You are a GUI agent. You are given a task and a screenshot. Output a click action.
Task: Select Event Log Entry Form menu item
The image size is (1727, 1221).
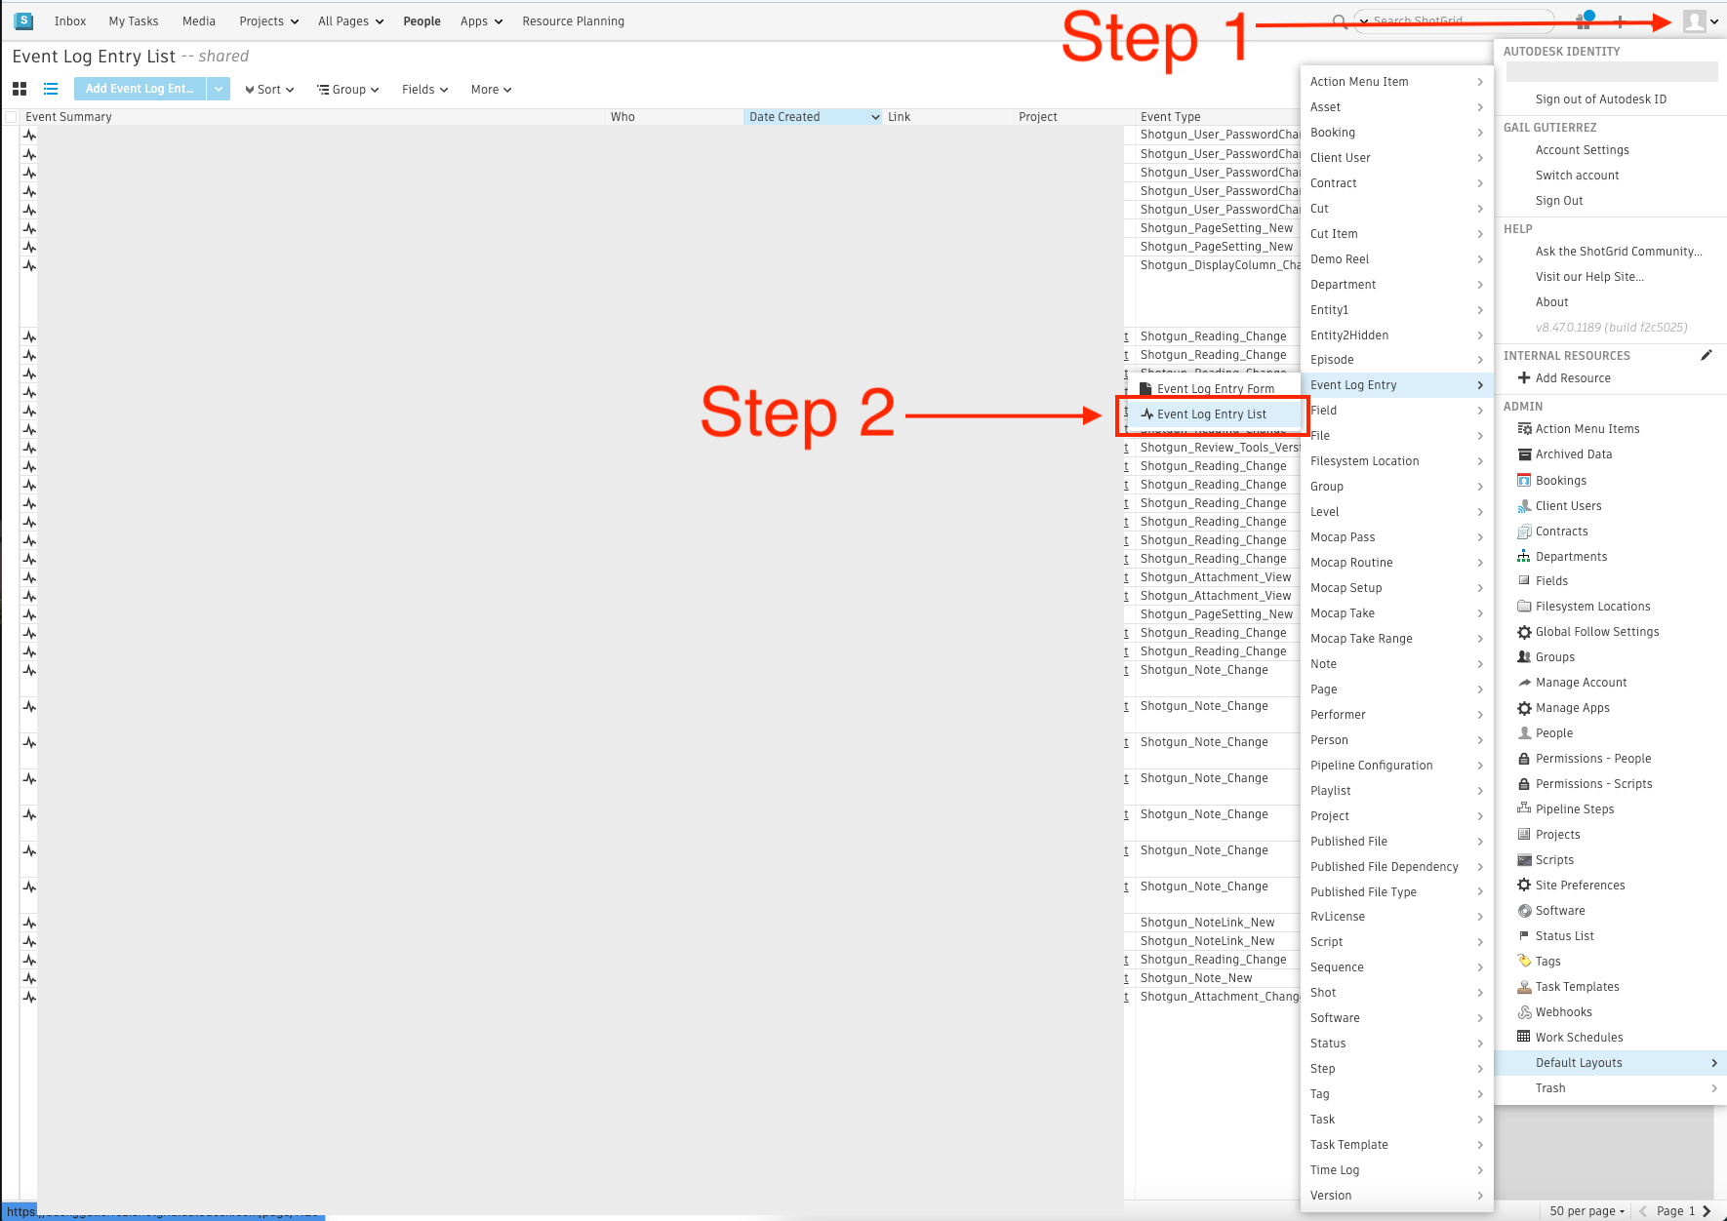[x=1213, y=388]
